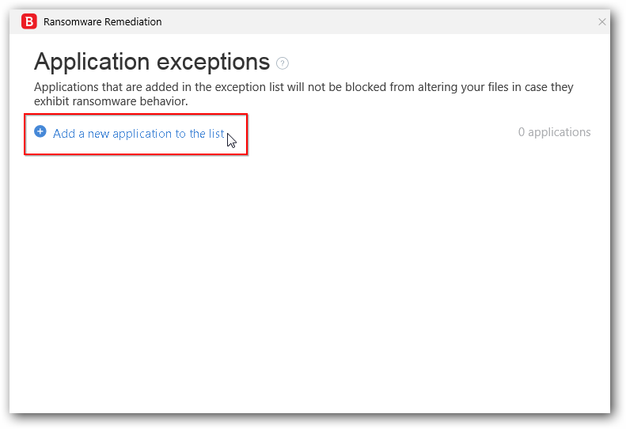
Task: Click the 'Application exceptions' heading
Action: tap(152, 62)
